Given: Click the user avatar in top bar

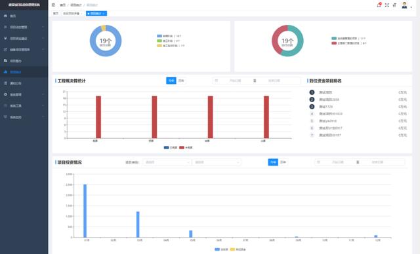Looking at the screenshot, I should [404, 5].
